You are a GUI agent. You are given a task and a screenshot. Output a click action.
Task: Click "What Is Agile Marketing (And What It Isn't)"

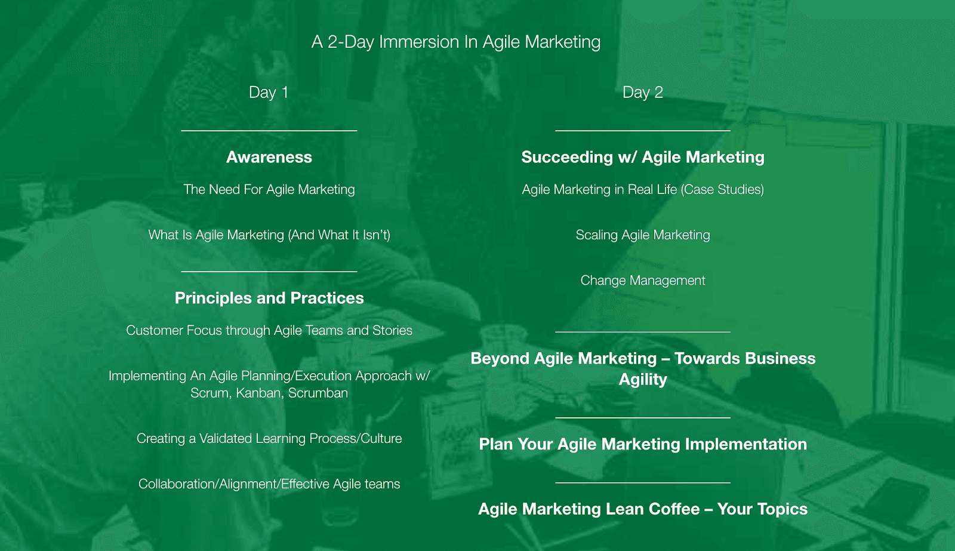(x=269, y=235)
